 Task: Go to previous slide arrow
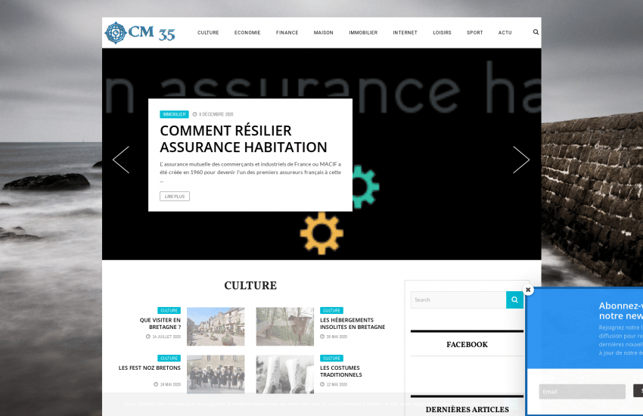(x=121, y=160)
